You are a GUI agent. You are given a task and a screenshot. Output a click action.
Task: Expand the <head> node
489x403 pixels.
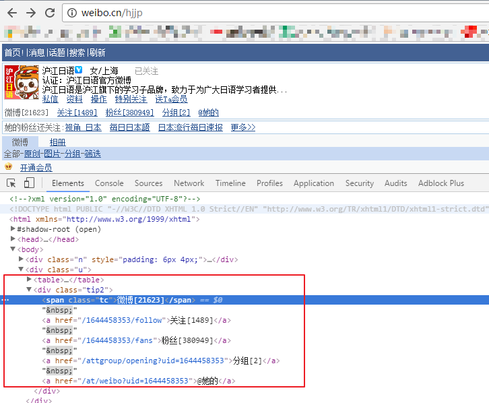[x=13, y=239]
